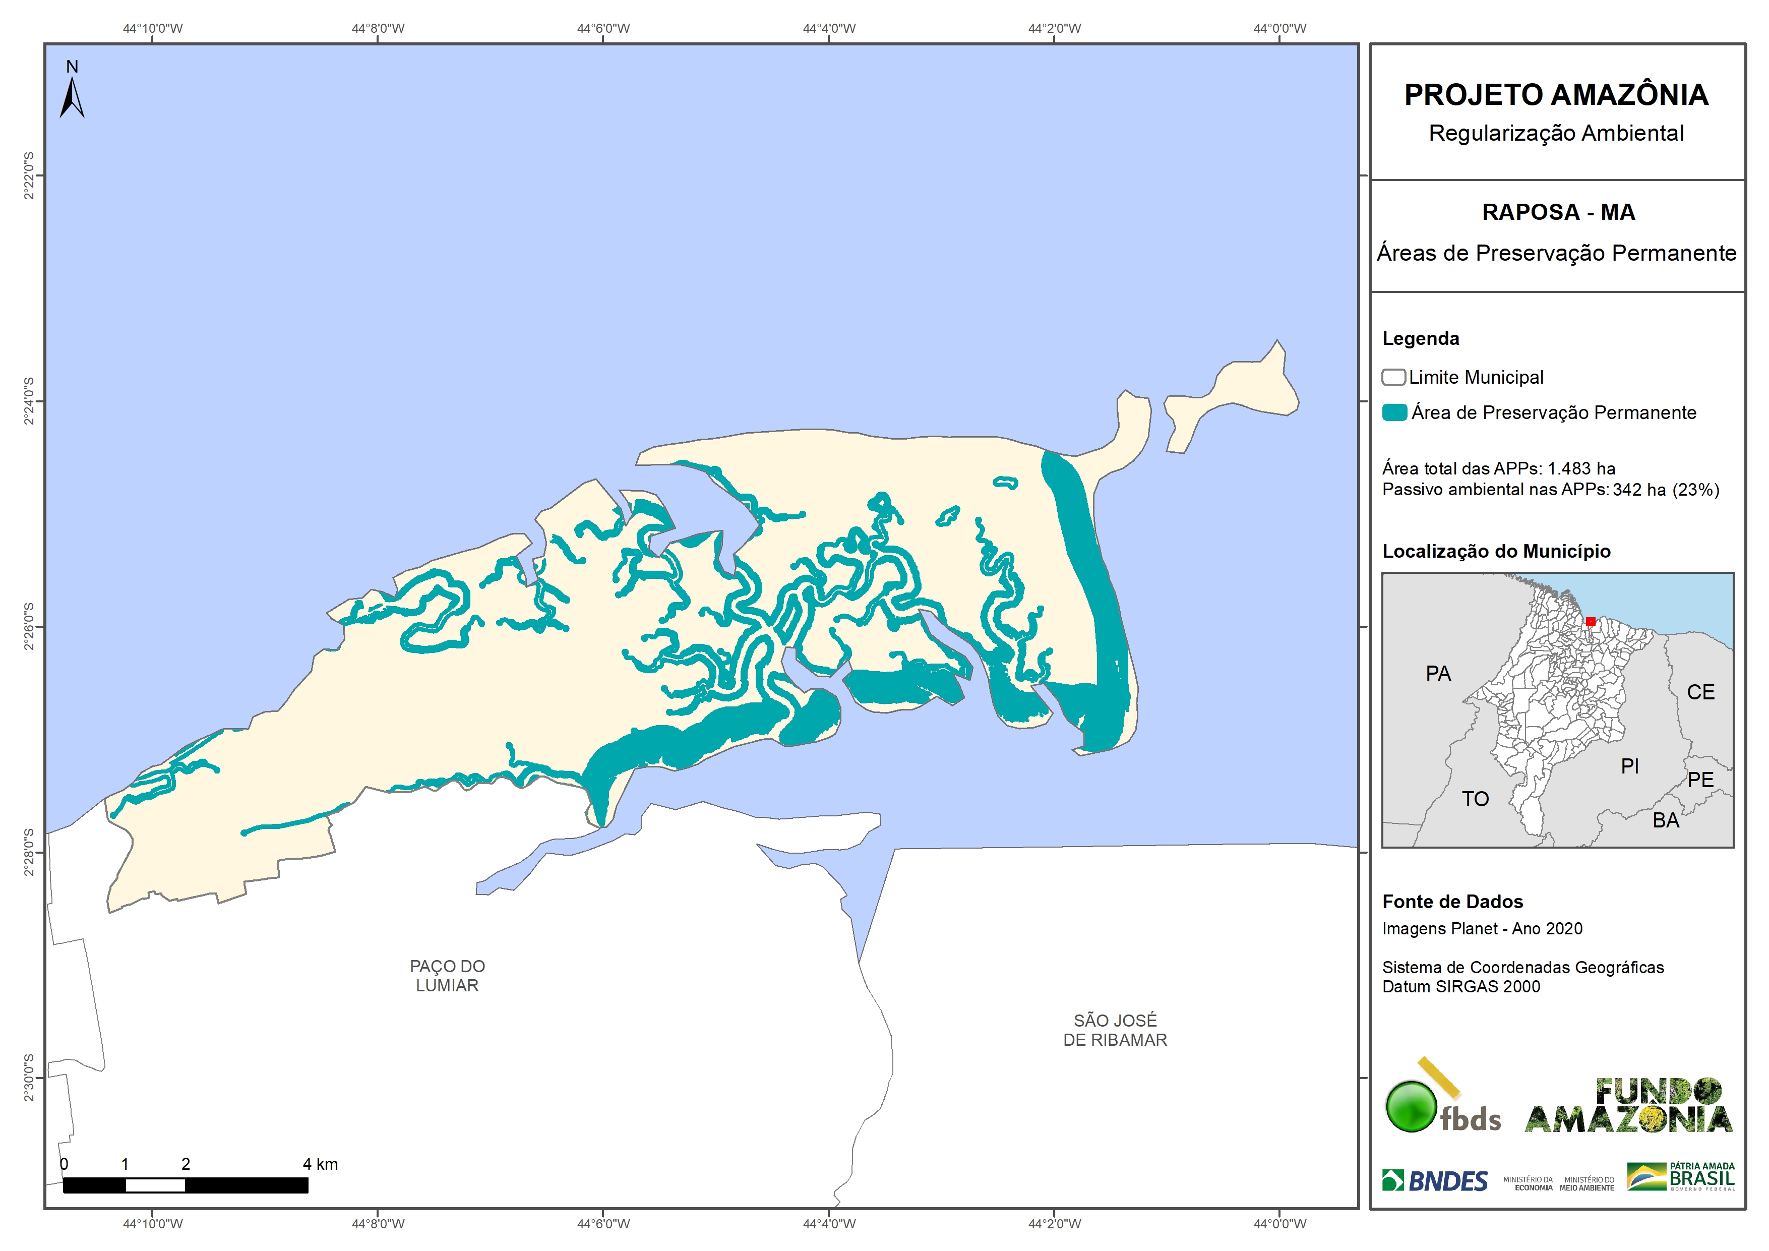Viewport: 1769px width, 1251px height.
Task: Click the north arrow compass icon
Action: 72,96
